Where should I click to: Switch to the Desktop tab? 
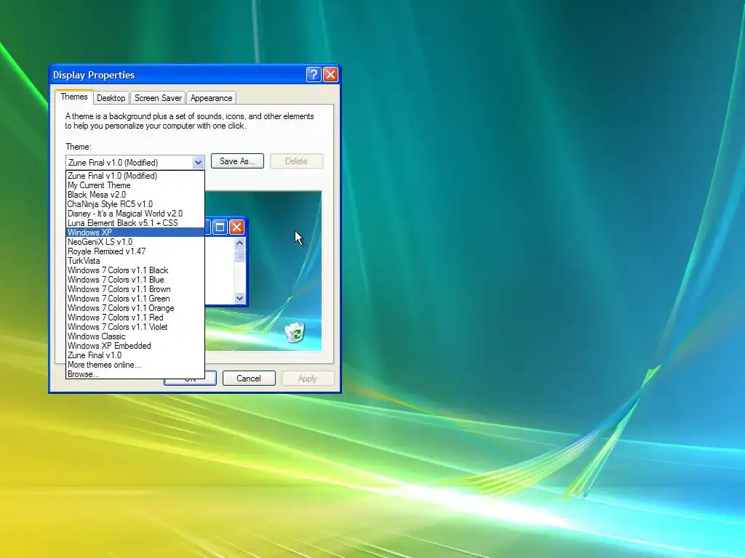pyautogui.click(x=111, y=98)
